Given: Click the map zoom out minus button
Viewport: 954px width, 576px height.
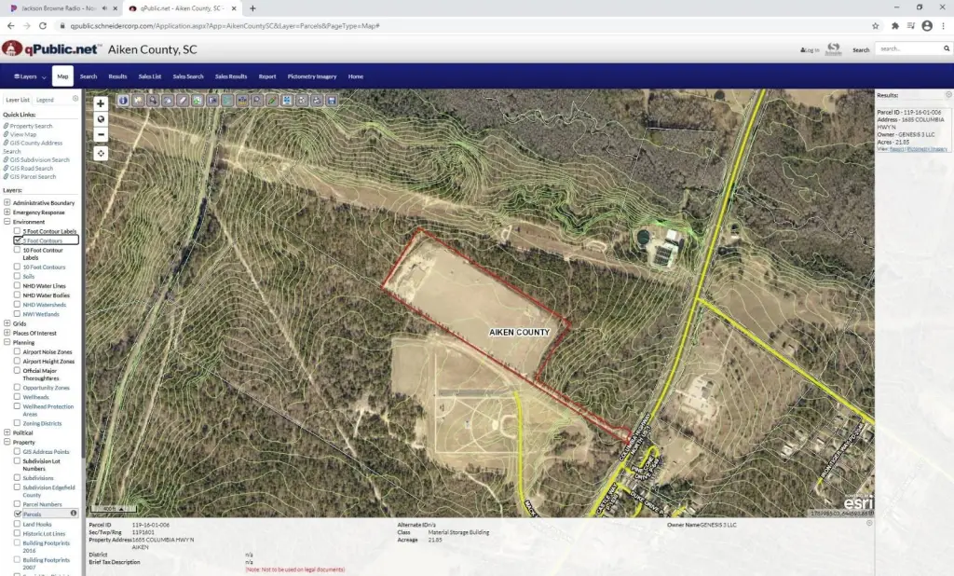Looking at the screenshot, I should pos(101,134).
